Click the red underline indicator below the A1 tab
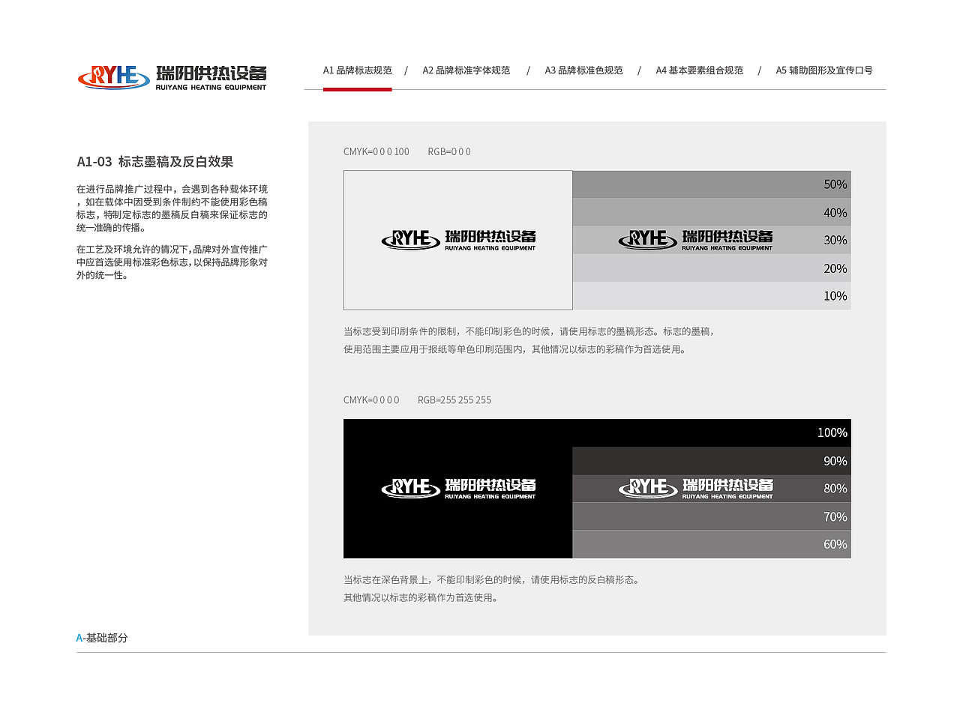Screen dimensions: 960x712 tap(357, 90)
